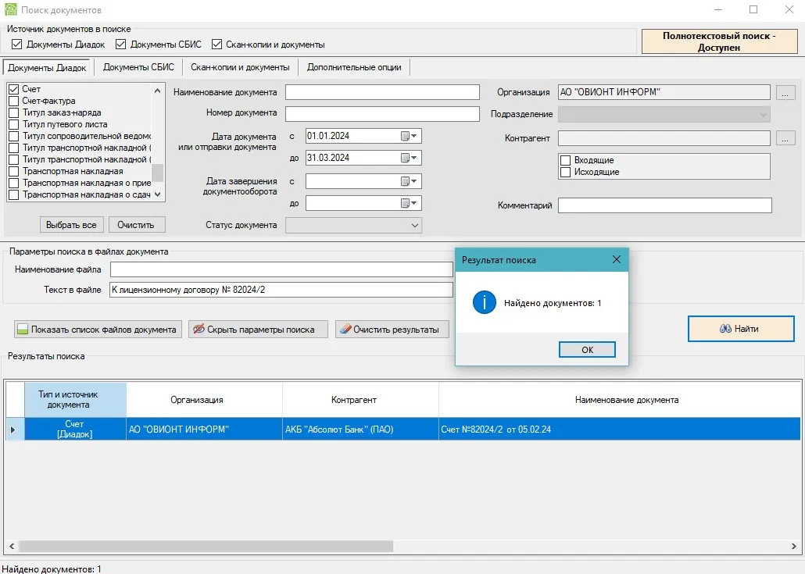Click Очистить результаты eraser button
The height and width of the screenshot is (574, 805).
392,330
